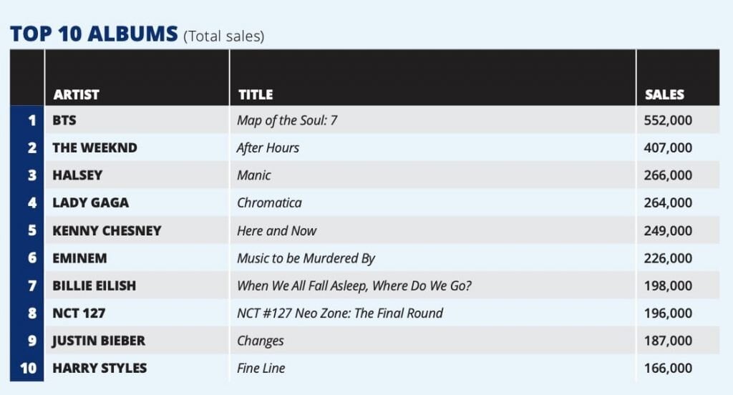Select KENNY CHESNEY in the table
Screen dimensions: 733x395
click(x=107, y=230)
